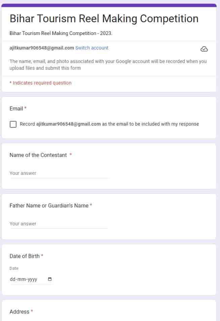Click the Bihar Tourism Reel Making Competition title
The width and height of the screenshot is (220, 321).
(104, 19)
